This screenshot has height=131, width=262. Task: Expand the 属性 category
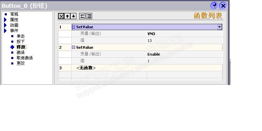click(5, 20)
